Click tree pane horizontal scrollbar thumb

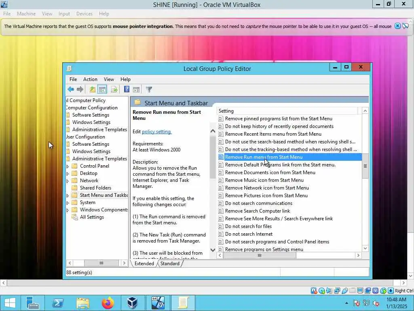[101, 263]
